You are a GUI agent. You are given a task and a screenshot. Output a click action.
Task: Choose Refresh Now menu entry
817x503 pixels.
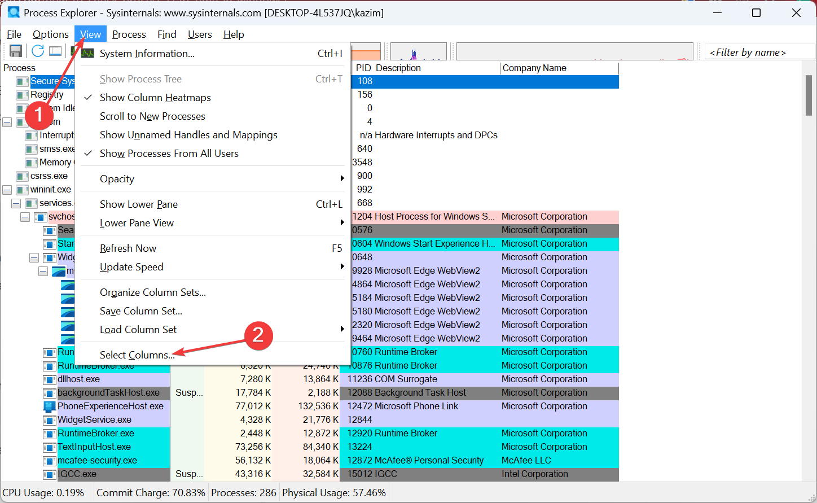click(213, 248)
